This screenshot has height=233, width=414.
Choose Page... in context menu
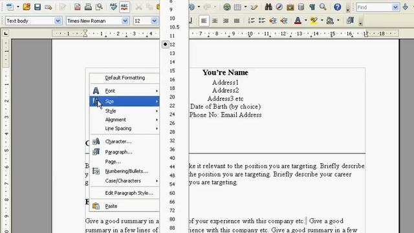pyautogui.click(x=125, y=162)
